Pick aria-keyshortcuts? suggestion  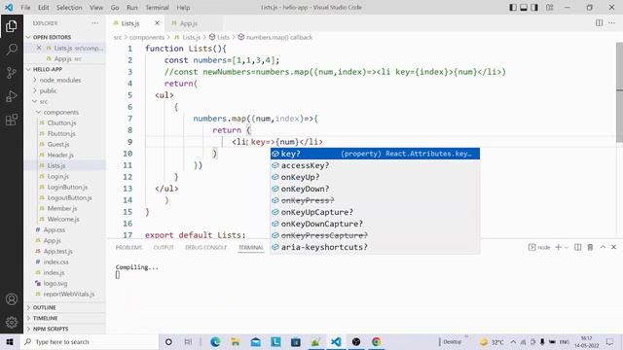pos(375,247)
